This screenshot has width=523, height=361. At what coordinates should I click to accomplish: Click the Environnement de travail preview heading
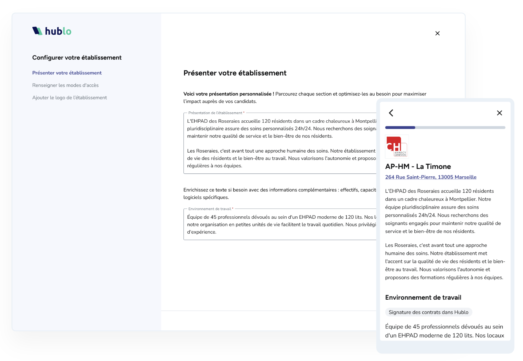coord(423,298)
